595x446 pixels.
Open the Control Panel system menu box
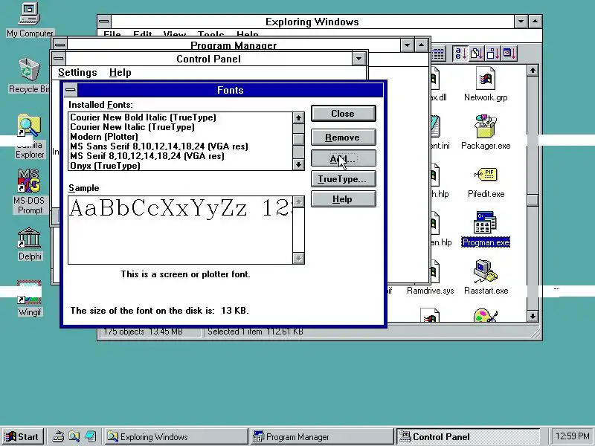click(x=59, y=59)
